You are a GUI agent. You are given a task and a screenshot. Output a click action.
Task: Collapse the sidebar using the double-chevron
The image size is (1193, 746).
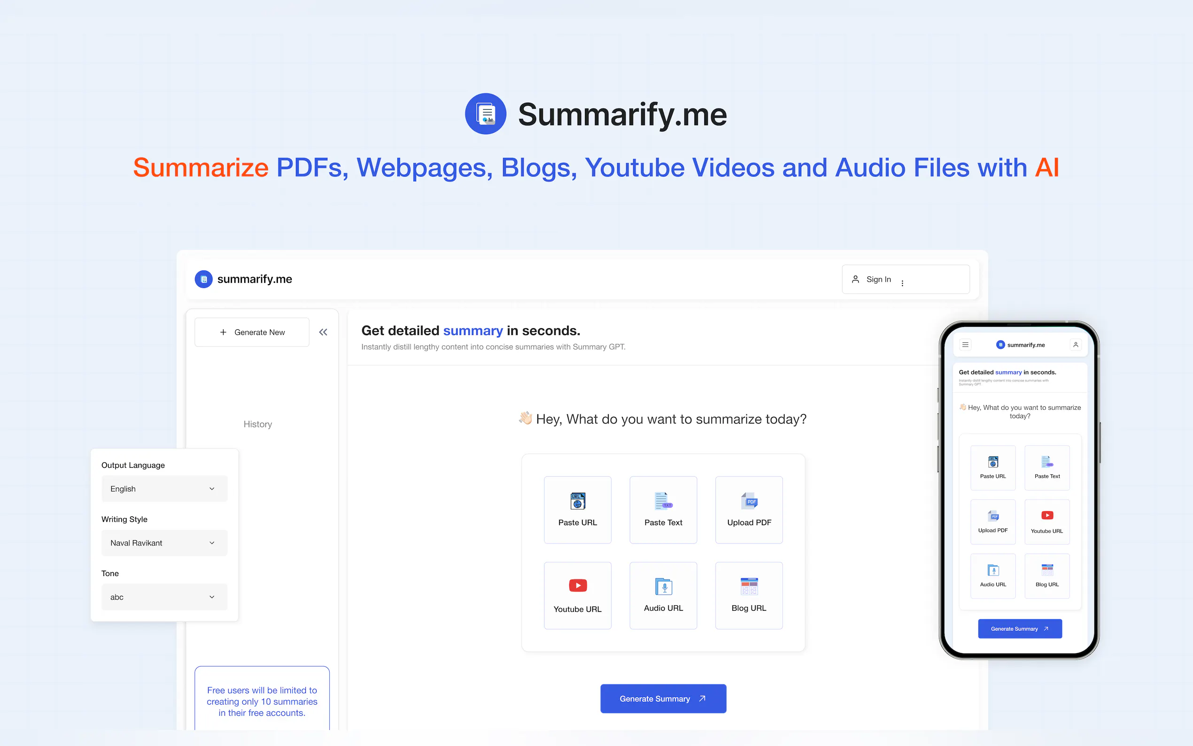click(323, 332)
